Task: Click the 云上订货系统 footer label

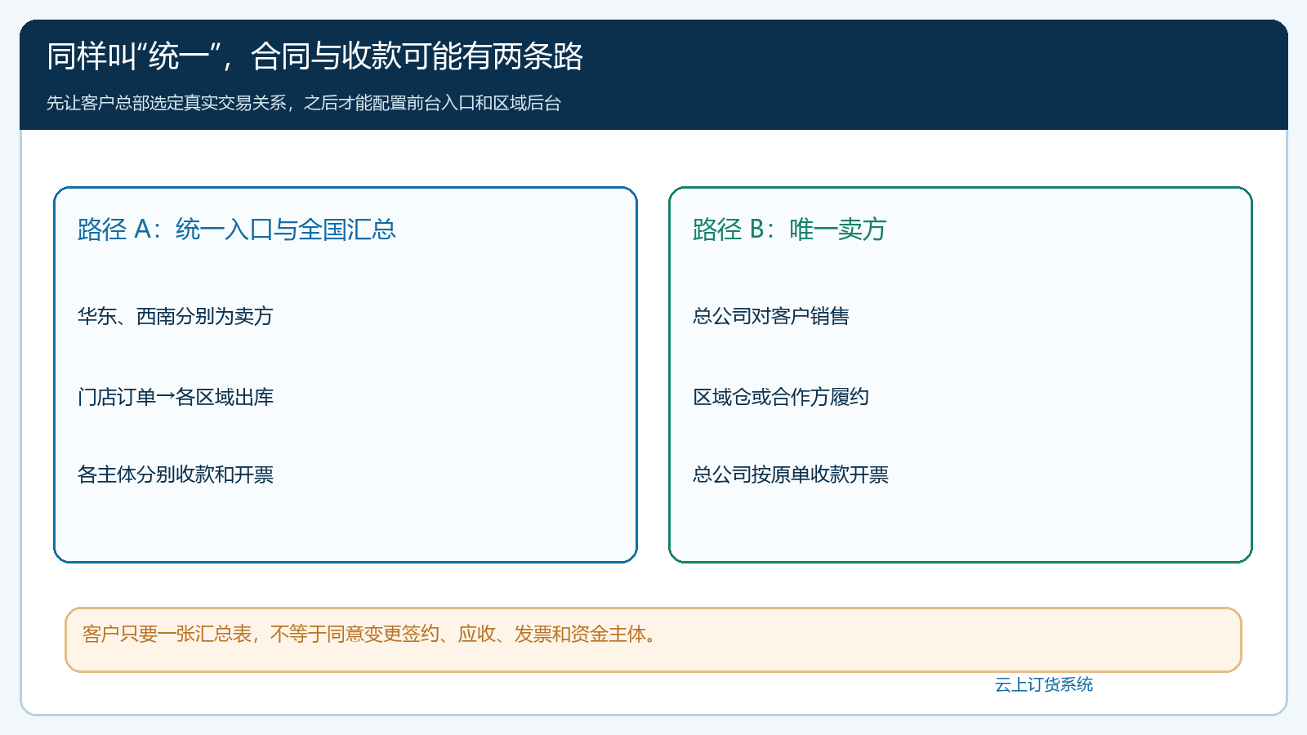Action: click(x=1044, y=684)
